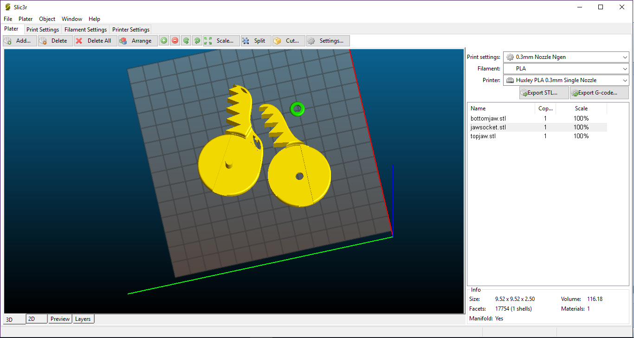Switch to the Print Settings tab
Screen dimensions: 634x338
point(43,30)
